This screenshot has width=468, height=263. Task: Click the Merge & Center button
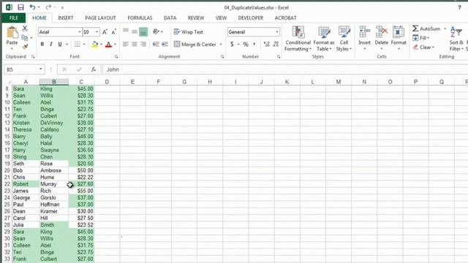195,44
